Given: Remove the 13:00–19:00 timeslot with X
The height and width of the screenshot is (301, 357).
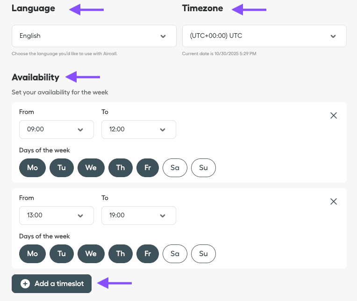Looking at the screenshot, I should tap(334, 201).
